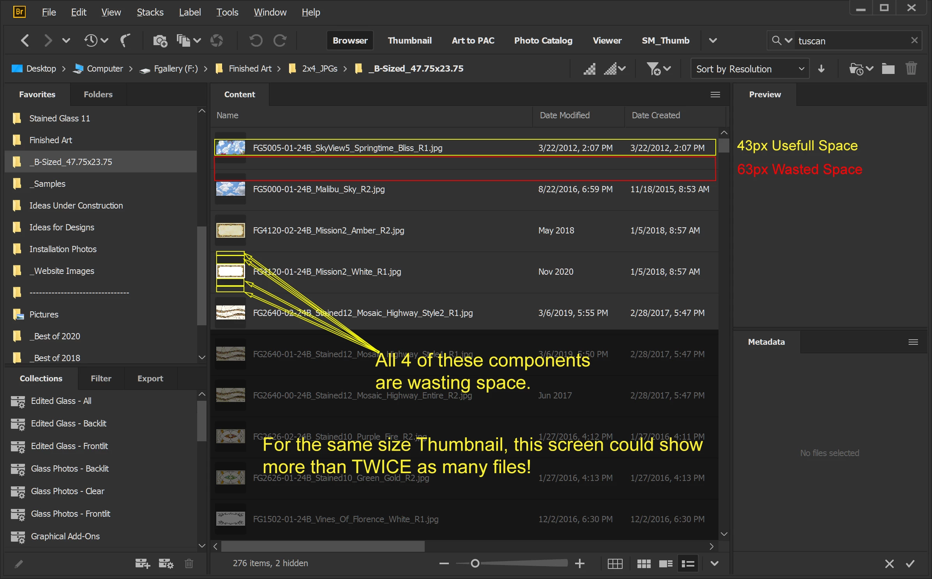Toggle the ascending/descending sort order arrow
This screenshot has height=579, width=932.
pyautogui.click(x=821, y=69)
